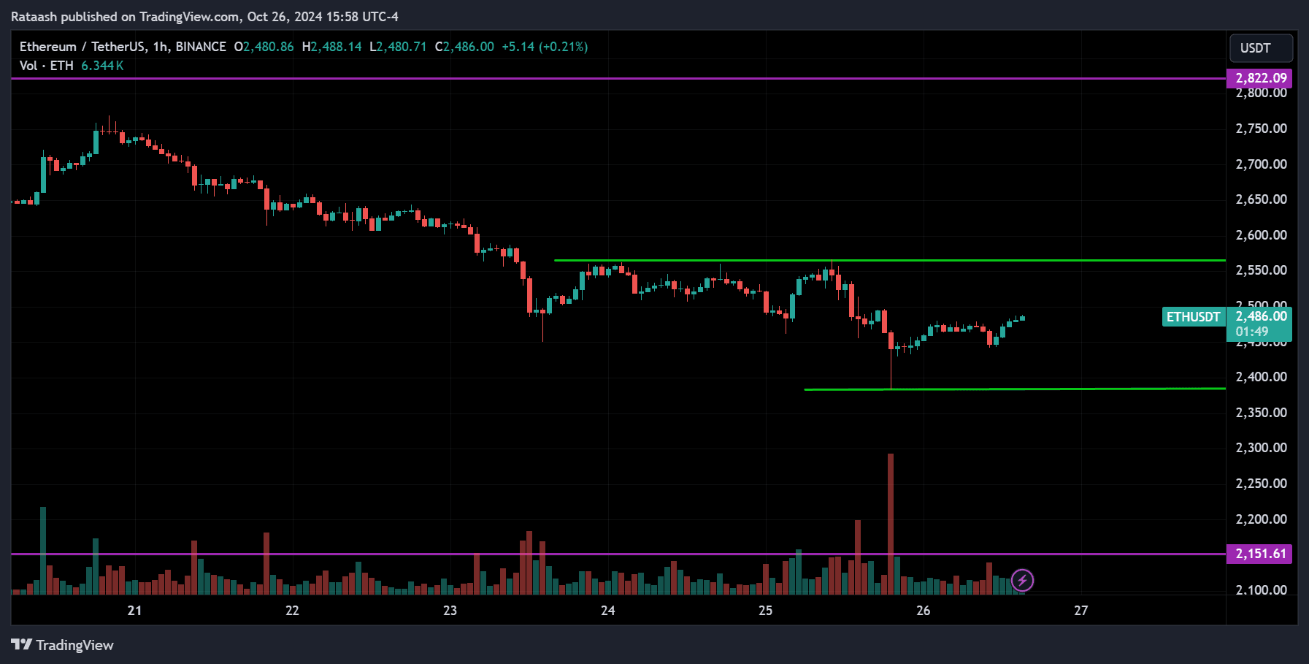Click date label 24 on time axis
Viewport: 1309px width, 664px height.
point(607,611)
